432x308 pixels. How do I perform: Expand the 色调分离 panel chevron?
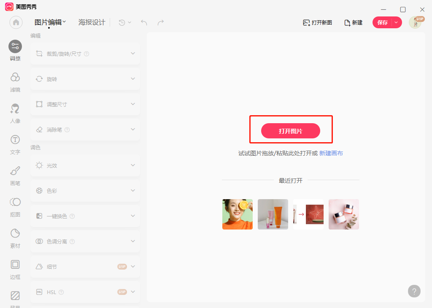pyautogui.click(x=133, y=241)
